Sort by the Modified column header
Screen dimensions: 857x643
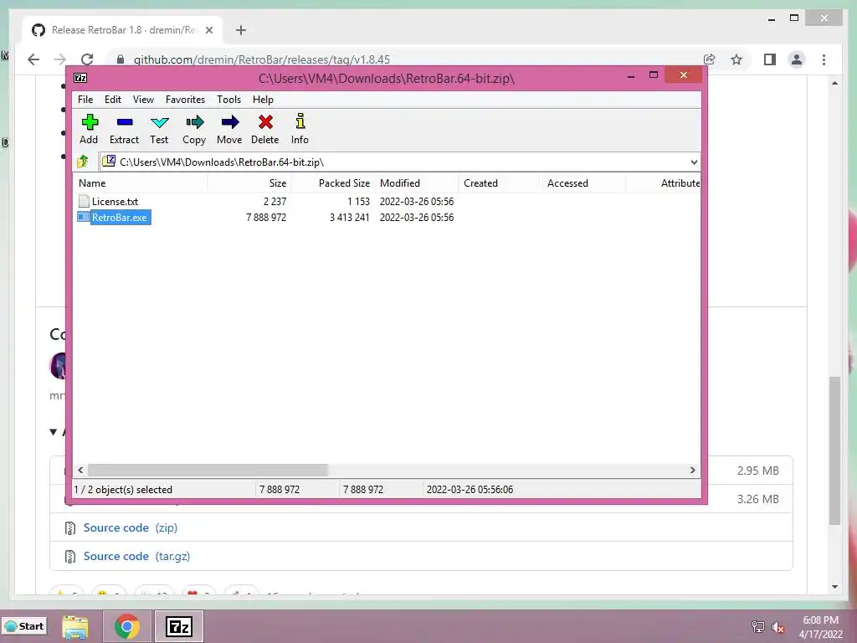[417, 183]
